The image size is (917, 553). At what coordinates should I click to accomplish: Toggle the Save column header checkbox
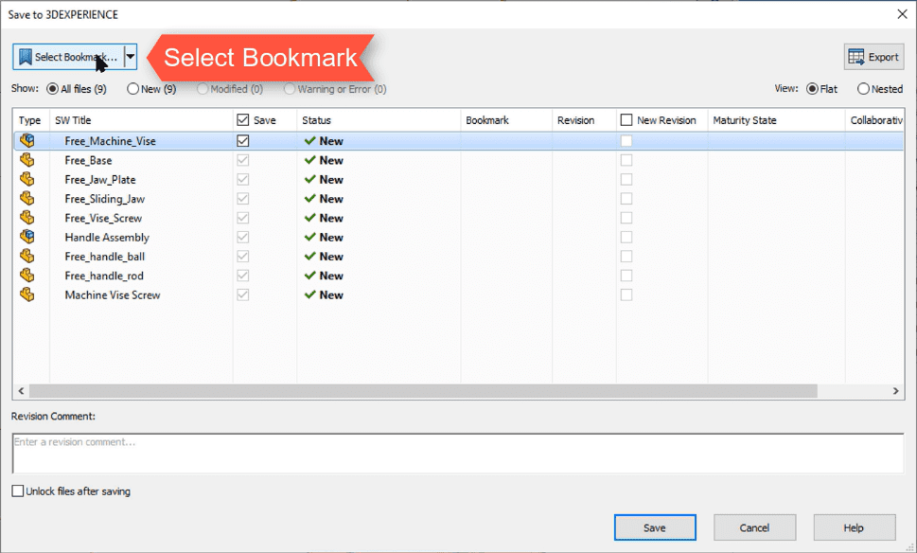tap(242, 120)
